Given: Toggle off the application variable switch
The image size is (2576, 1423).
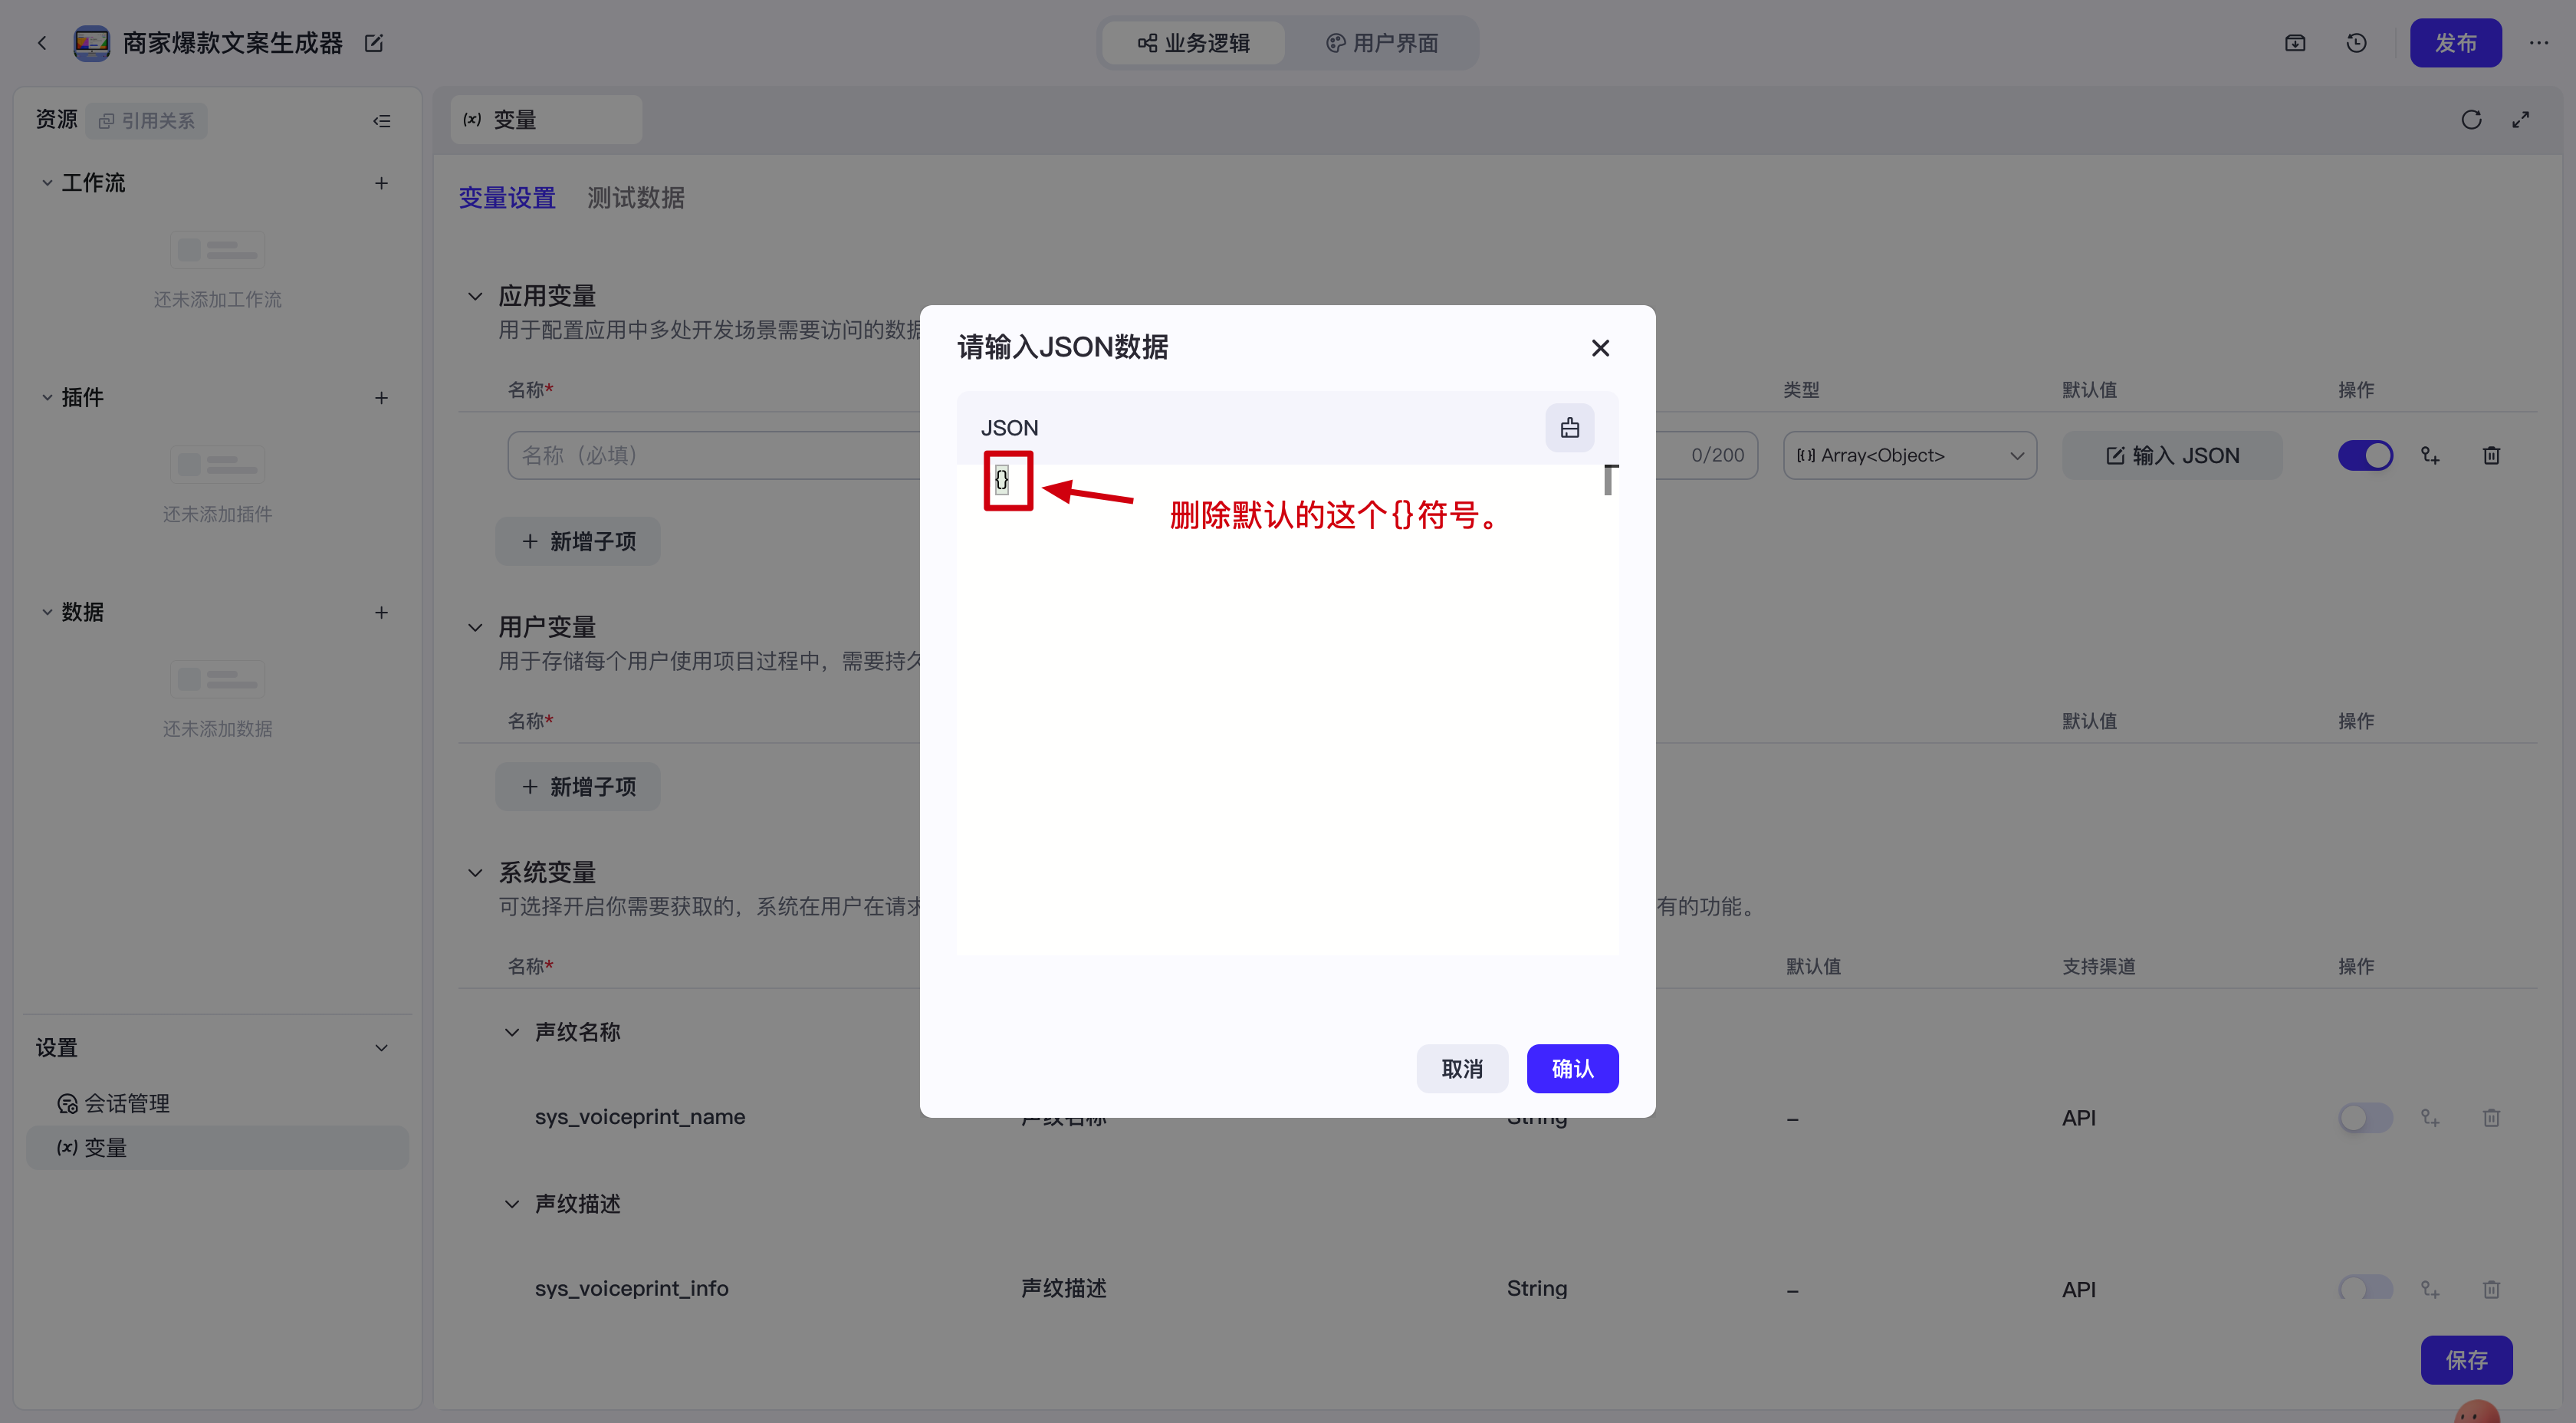Looking at the screenshot, I should 2365,456.
